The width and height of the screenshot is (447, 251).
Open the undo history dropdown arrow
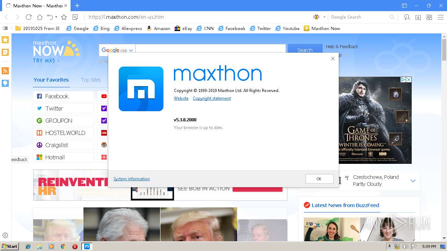click(x=56, y=17)
